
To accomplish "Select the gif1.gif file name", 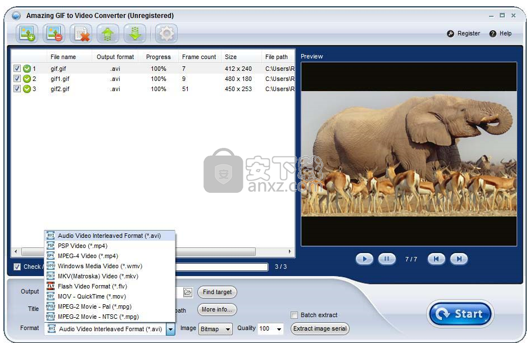I will (x=60, y=79).
